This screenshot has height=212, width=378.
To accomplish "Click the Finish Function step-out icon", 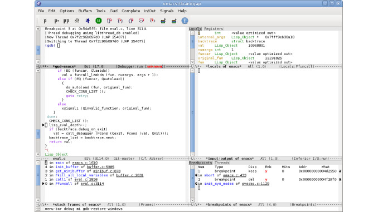I will (131, 21).
